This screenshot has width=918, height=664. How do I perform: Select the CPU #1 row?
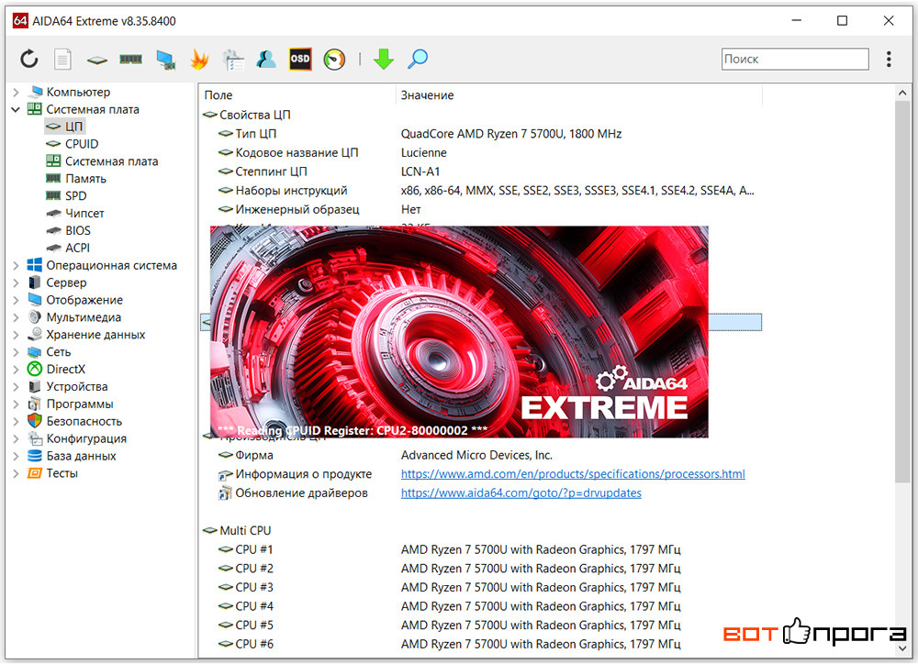coord(481,550)
